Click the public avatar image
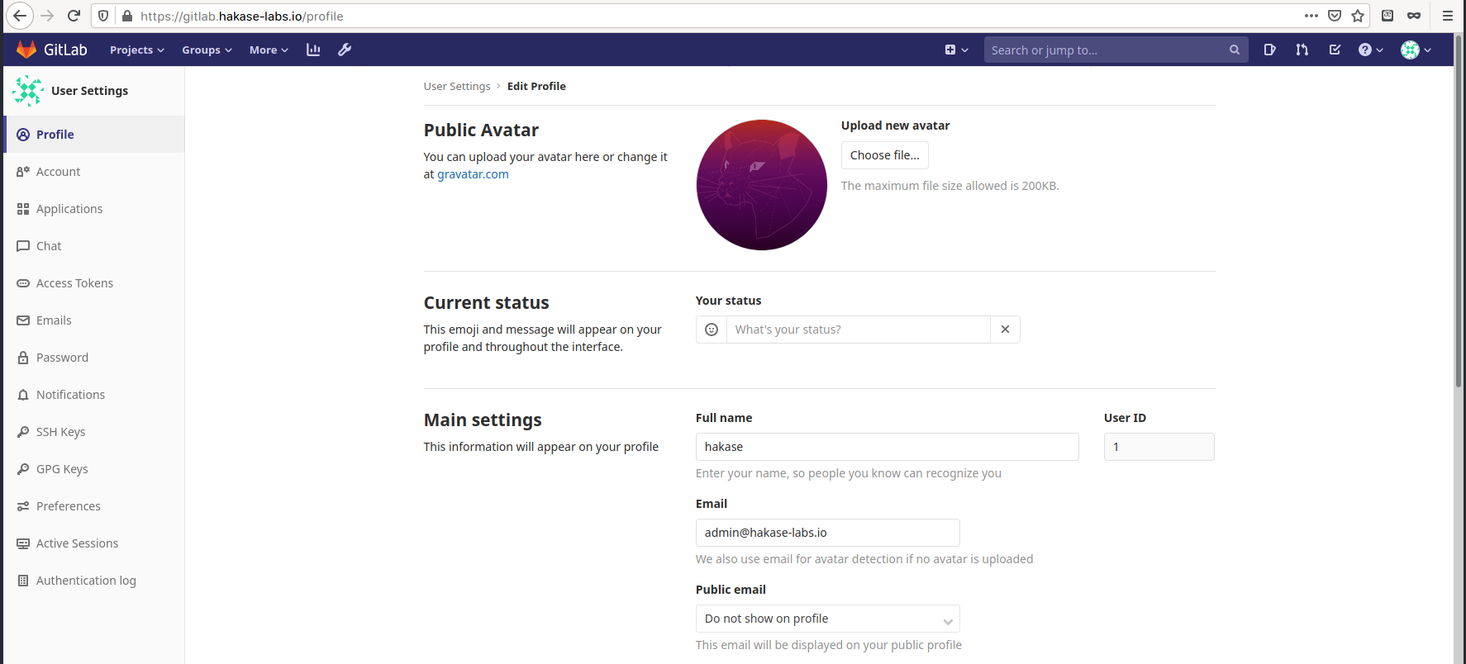1466x664 pixels. (761, 185)
